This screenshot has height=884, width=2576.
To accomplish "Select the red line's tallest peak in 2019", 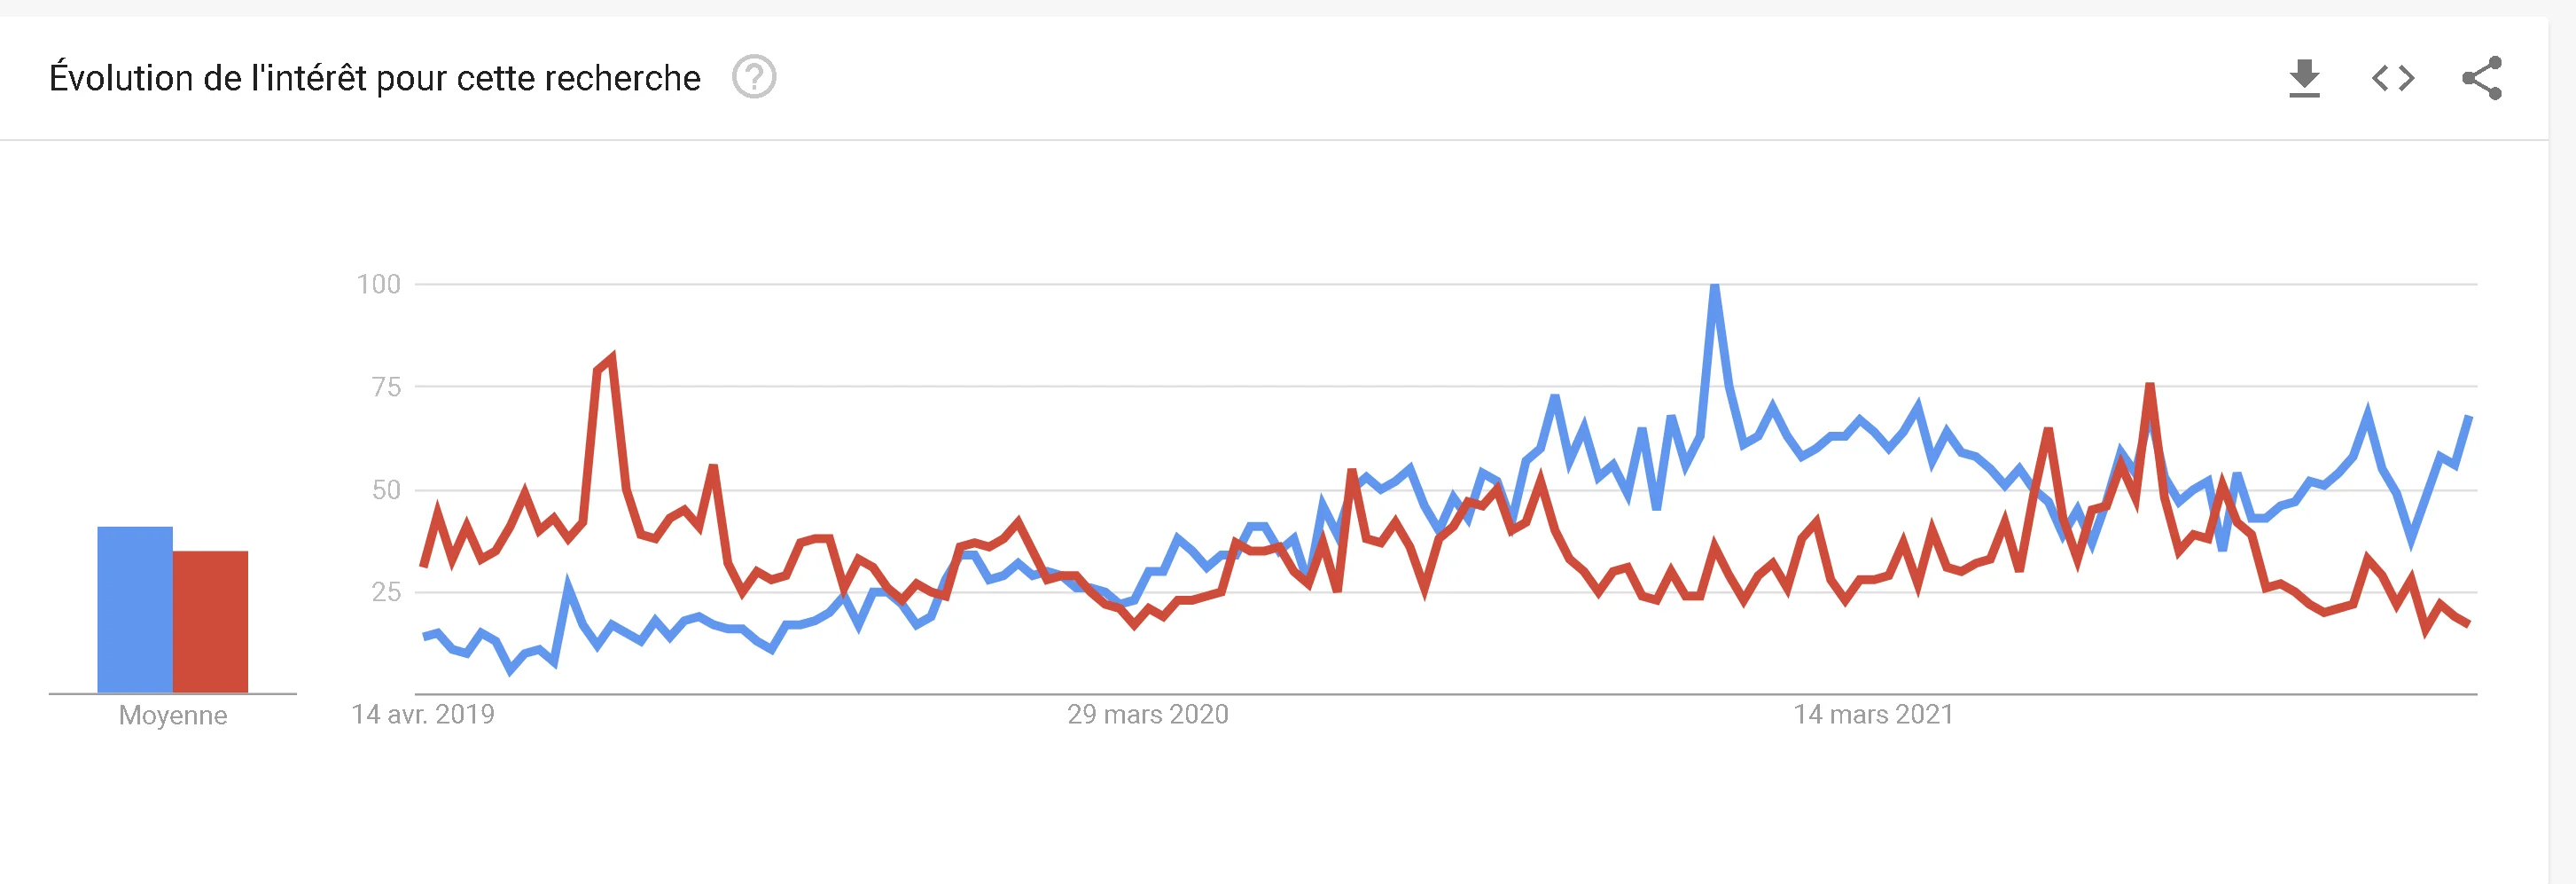I will pos(611,357).
